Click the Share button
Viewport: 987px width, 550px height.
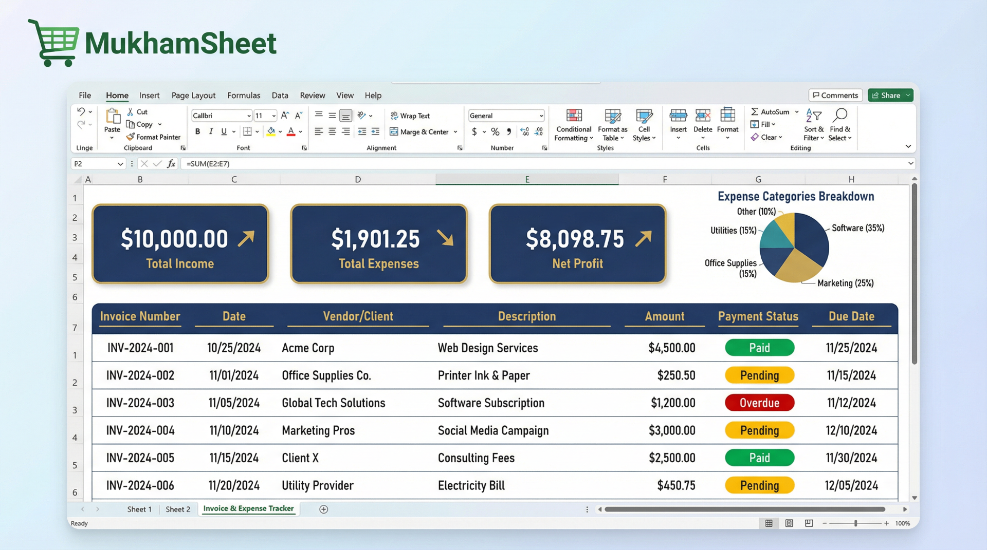(x=890, y=95)
